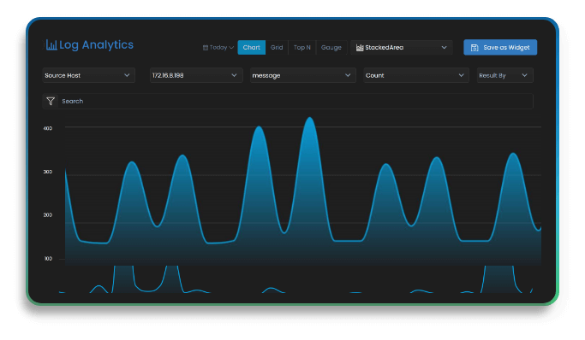
Task: Open the StackedArea chart type dropdown
Action: point(402,48)
